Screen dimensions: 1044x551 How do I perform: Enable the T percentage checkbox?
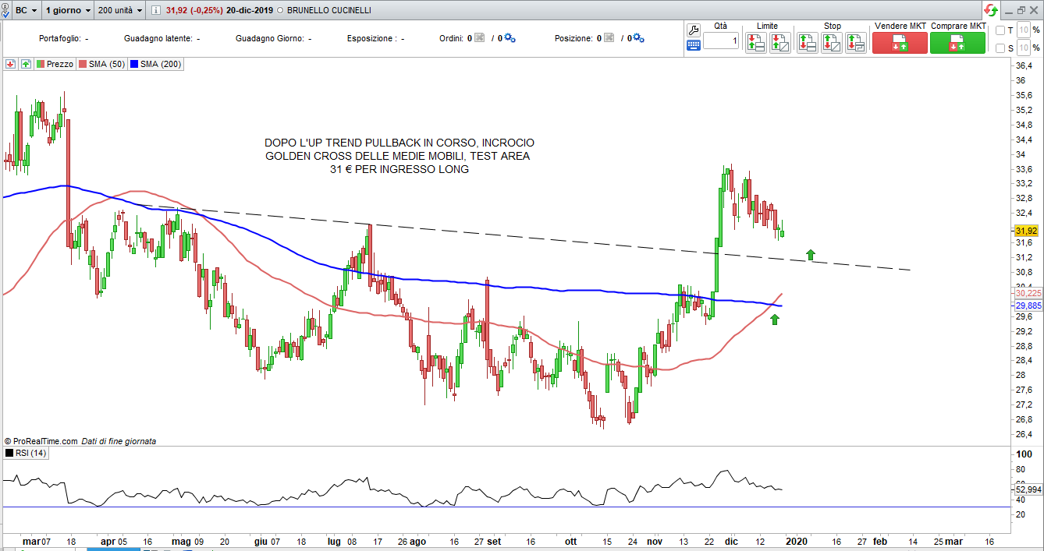pos(1000,30)
